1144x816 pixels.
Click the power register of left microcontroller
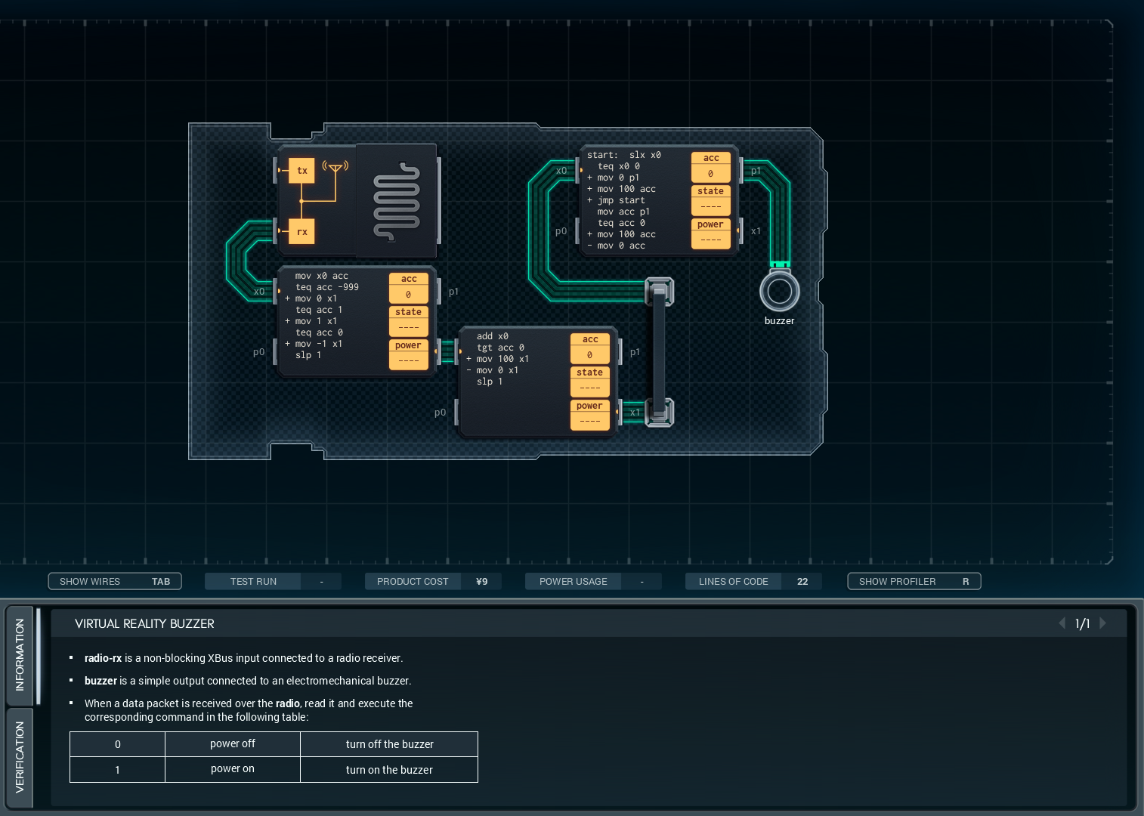click(x=408, y=354)
